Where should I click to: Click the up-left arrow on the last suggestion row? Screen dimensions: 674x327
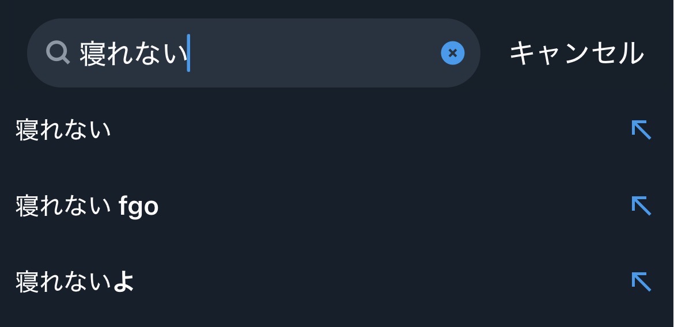641,282
